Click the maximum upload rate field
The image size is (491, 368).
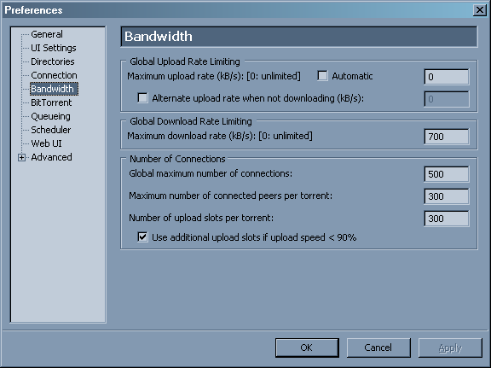(x=447, y=77)
